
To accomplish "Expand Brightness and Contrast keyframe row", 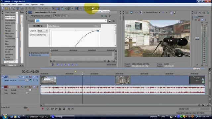I will [29, 53].
